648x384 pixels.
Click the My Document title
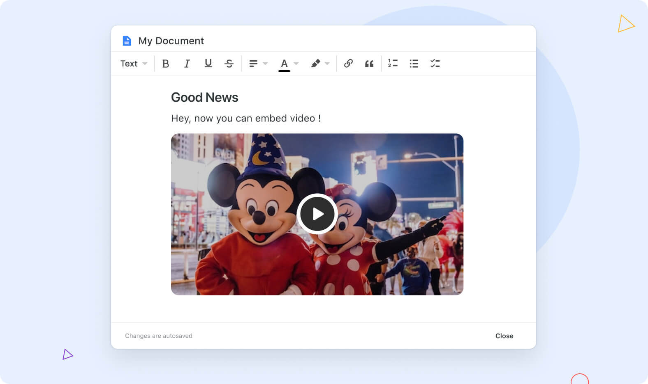tap(171, 41)
